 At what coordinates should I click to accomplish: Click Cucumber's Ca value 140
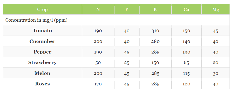pos(187,42)
